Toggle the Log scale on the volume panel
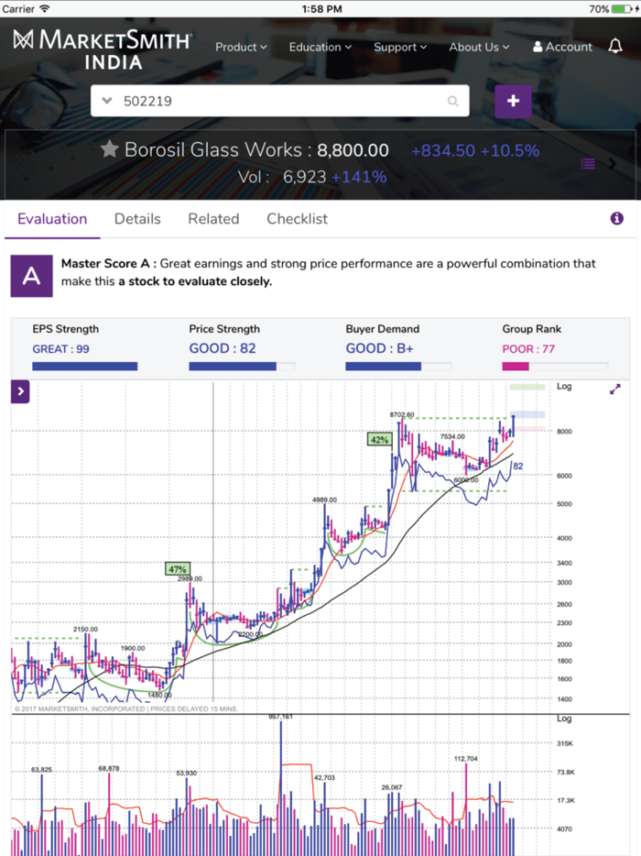This screenshot has width=641, height=856. coord(564,718)
